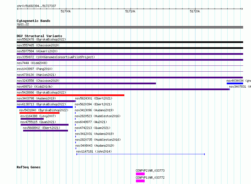Click the chrX:51692394..51727337 coordinates text
Viewport: 251px width, 184px height.
(x=36, y=6)
